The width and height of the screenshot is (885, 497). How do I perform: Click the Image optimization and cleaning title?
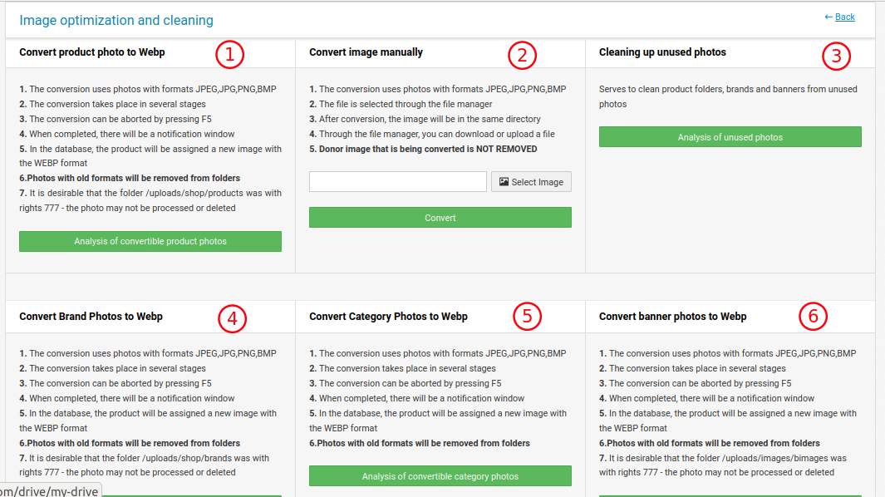pos(116,20)
